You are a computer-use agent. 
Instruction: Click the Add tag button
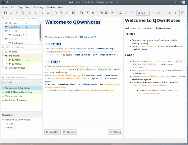coord(115,132)
